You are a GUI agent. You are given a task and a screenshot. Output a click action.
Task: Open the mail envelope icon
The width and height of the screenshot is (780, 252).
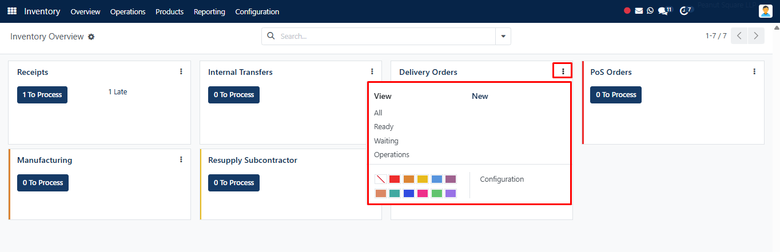(639, 10)
